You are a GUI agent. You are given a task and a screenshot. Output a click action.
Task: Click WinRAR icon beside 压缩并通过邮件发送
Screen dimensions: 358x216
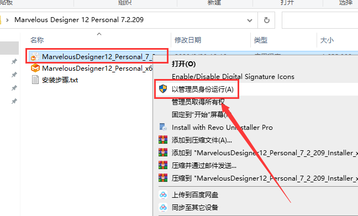coord(163,165)
